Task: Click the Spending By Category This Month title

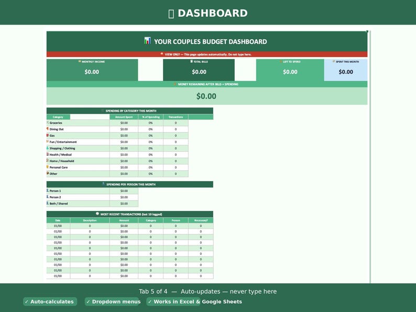Action: pyautogui.click(x=131, y=111)
